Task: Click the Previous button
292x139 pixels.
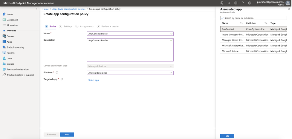Action: point(52,135)
